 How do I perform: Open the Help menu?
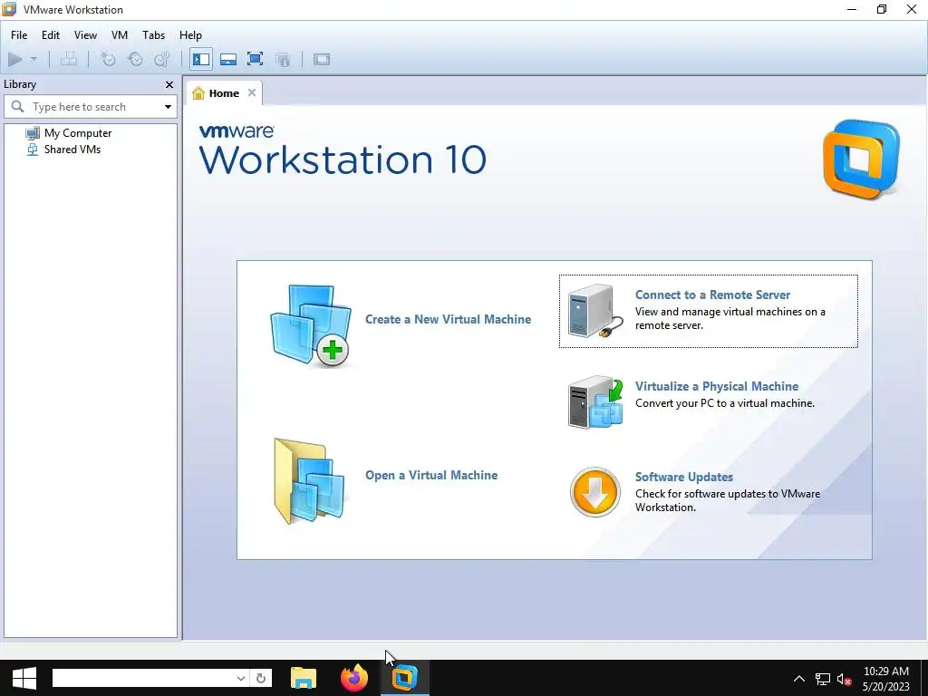pyautogui.click(x=190, y=35)
